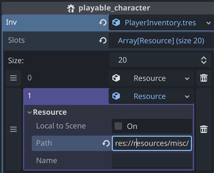The height and width of the screenshot is (173, 214).
Task: Revert the Inv property to default
Action: (103, 23)
